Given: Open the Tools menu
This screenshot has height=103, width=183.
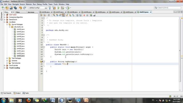Looking at the screenshot, I should point(55,4).
